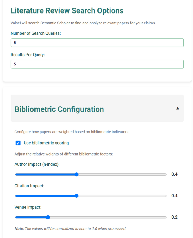The width and height of the screenshot is (193, 238).
Task: Click the Author Impact value 0.4
Action: pos(174,174)
